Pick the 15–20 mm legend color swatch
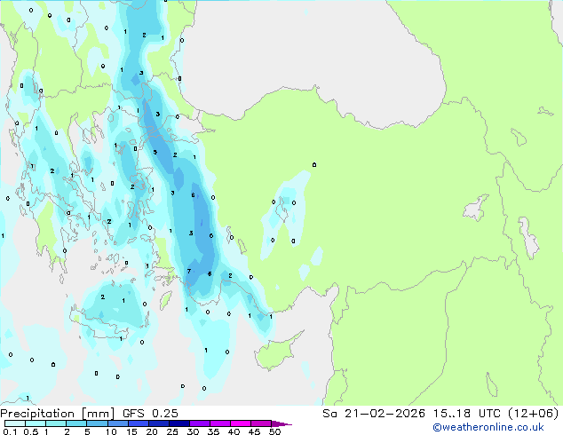The height and width of the screenshot is (435, 563). [138, 423]
